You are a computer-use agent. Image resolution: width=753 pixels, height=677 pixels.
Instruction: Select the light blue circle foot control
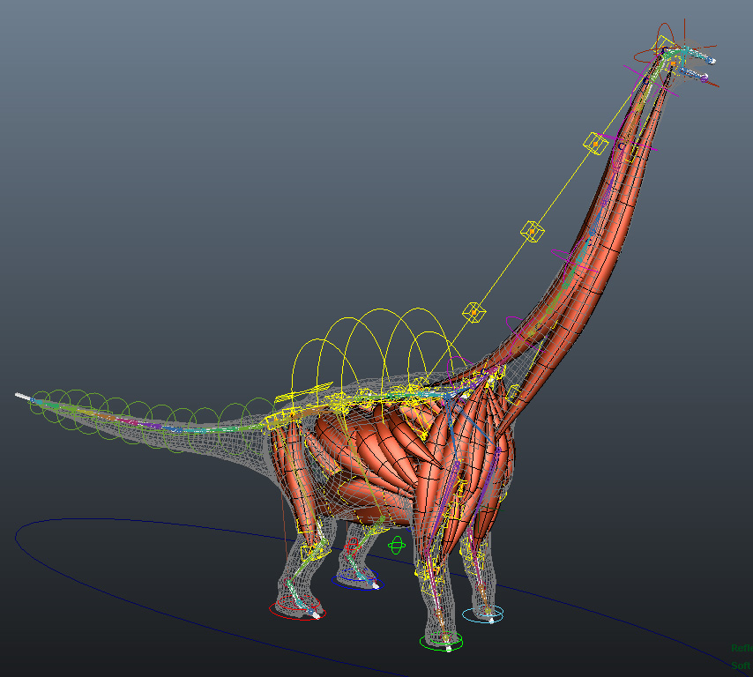pyautogui.click(x=483, y=614)
